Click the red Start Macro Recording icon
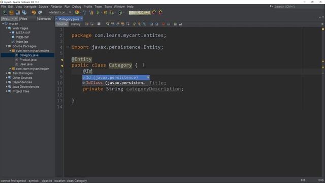325x183 pixels. [164, 24]
